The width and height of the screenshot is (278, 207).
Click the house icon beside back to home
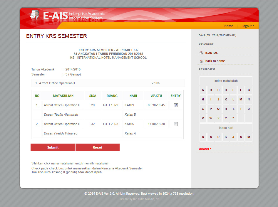(201, 61)
